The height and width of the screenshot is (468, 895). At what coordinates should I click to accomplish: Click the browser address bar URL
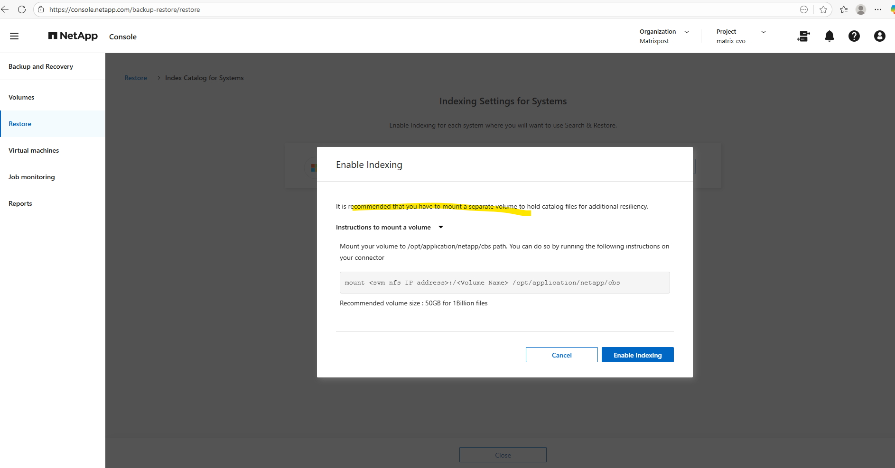pos(125,9)
